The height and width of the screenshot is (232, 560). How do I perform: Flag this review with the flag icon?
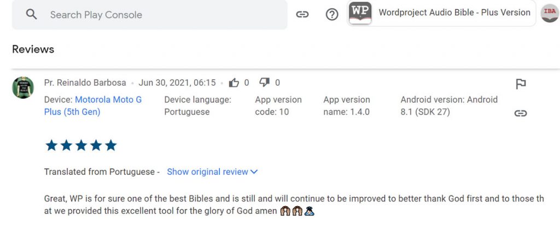pyautogui.click(x=521, y=84)
